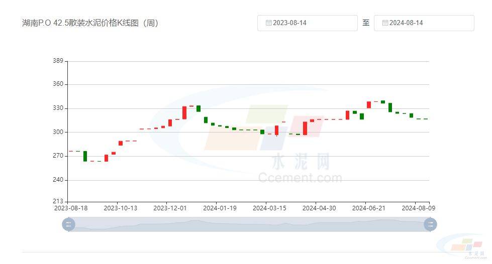Screen dimensions: 492x264
Task: Click the y-axis value 213
Action: [58, 201]
